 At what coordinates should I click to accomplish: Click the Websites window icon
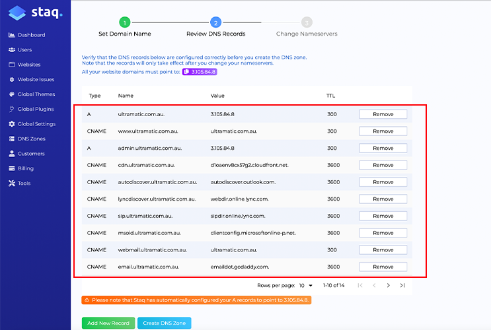[x=12, y=65]
